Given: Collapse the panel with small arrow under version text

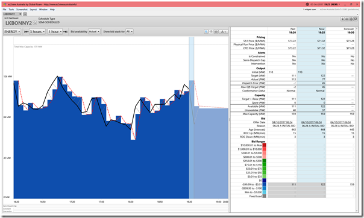Looking at the screenshot, I should coord(357,14).
